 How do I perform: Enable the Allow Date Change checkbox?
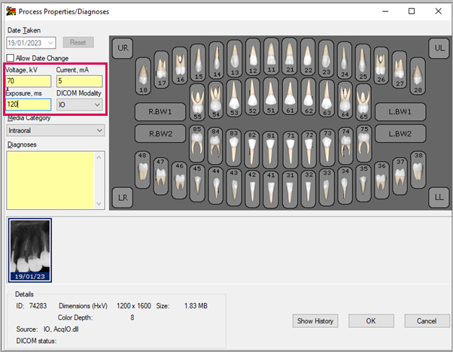point(11,58)
